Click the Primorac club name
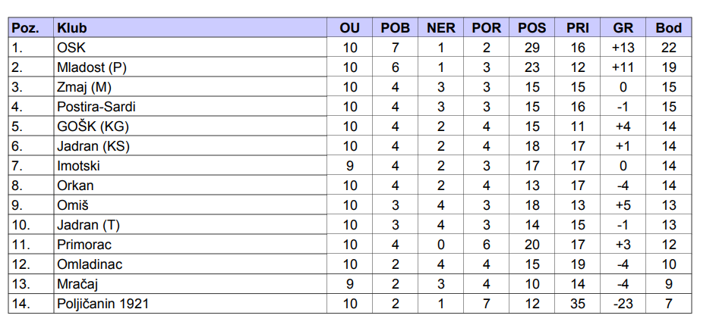 pos(84,245)
